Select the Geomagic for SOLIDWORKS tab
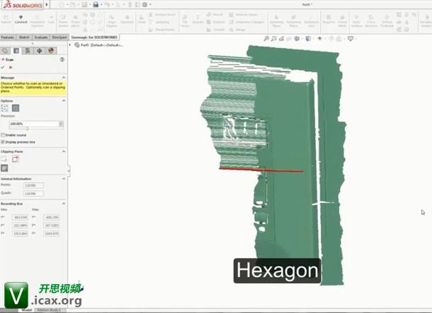432x313 pixels. 94,37
